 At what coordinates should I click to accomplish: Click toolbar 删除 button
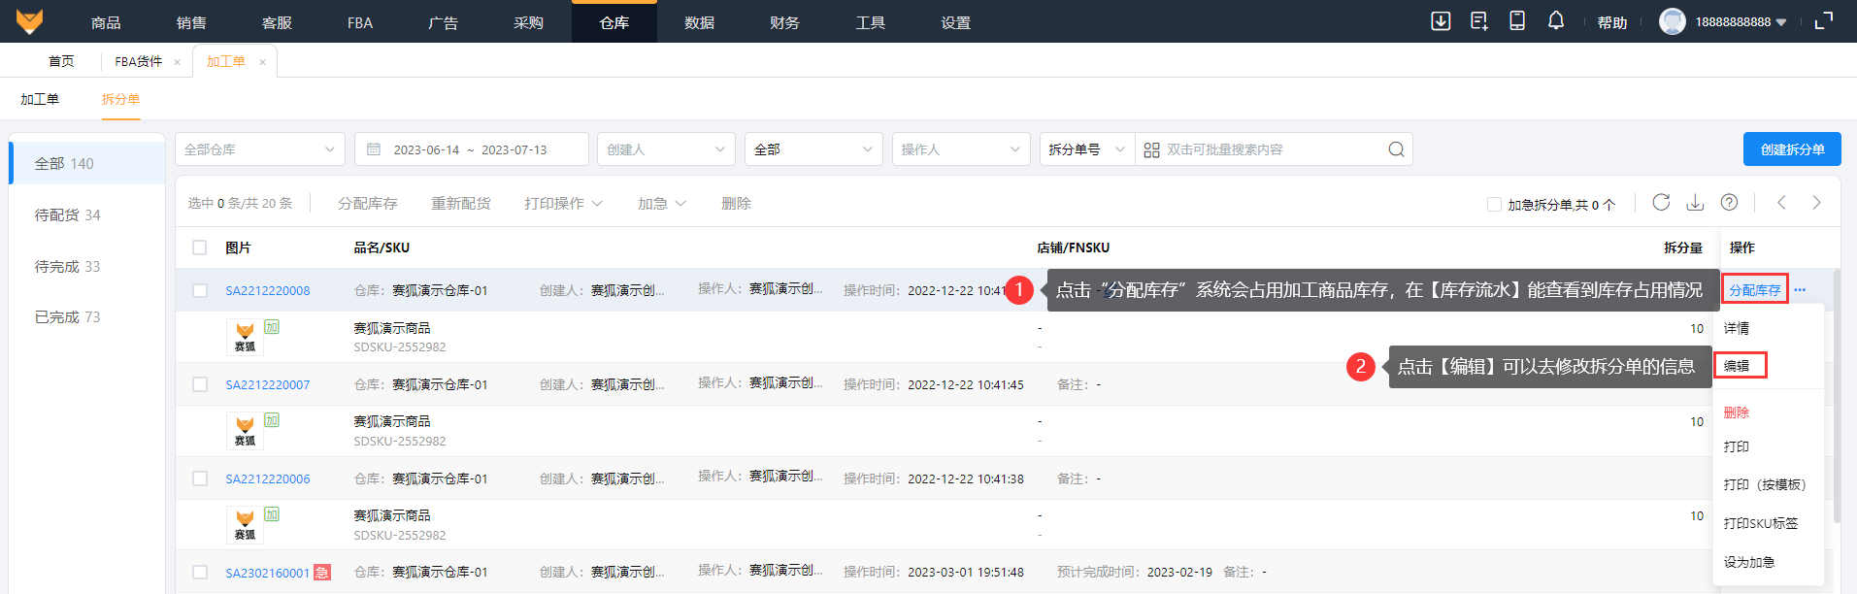tap(736, 203)
